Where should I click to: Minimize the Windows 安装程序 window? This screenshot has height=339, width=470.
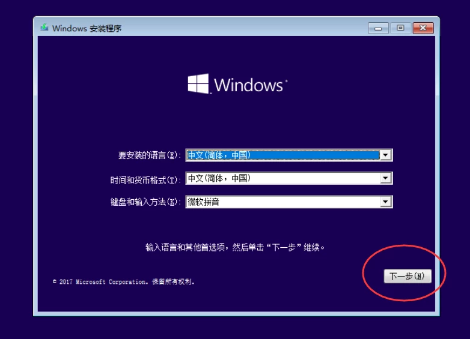click(x=378, y=28)
